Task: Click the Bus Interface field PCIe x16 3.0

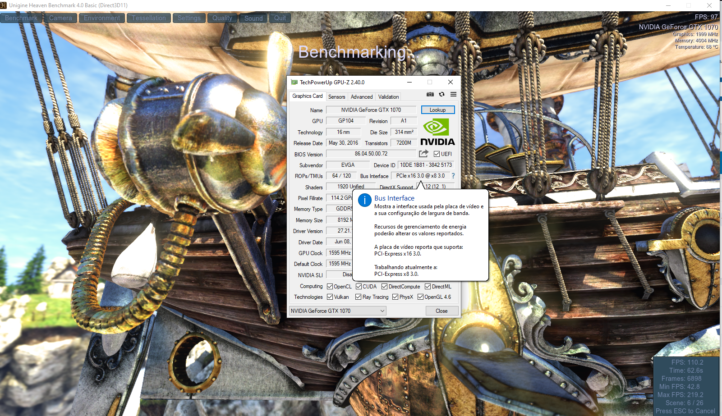Action: pyautogui.click(x=420, y=176)
